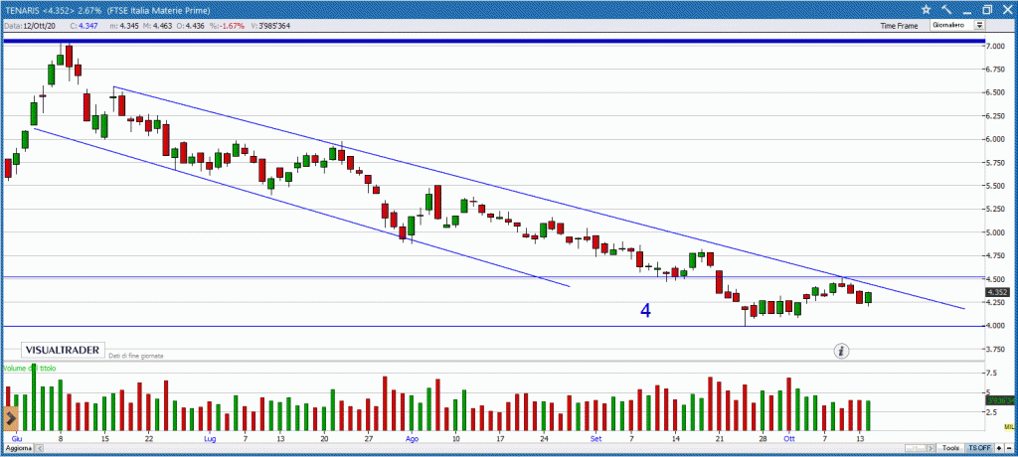This screenshot has width=1018, height=457.
Task: Click the closing price value 4.347
Action: tap(87, 25)
